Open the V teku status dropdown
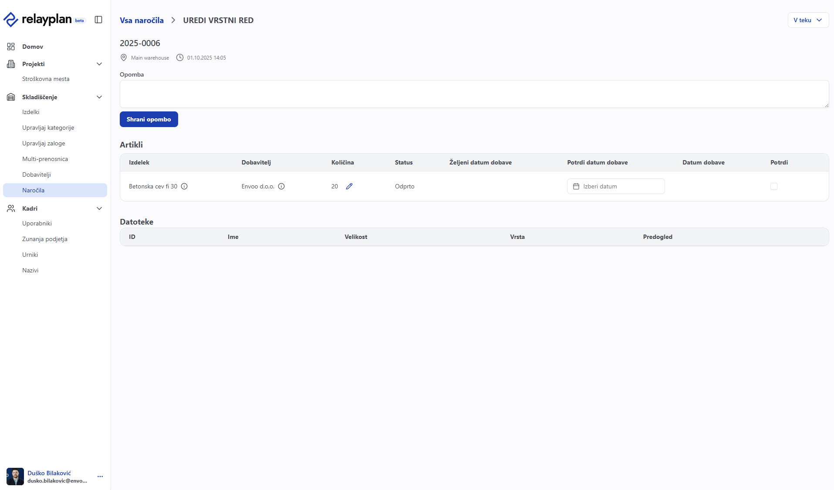The image size is (834, 490). click(x=808, y=20)
